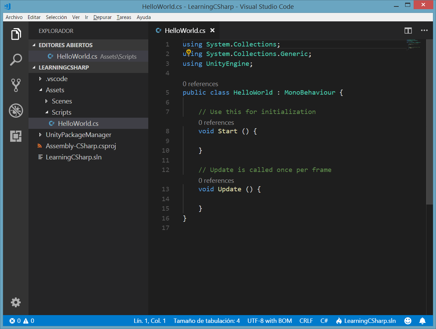Click the C# file icon in the editor tab
Image resolution: width=436 pixels, height=329 pixels.
[x=158, y=31]
